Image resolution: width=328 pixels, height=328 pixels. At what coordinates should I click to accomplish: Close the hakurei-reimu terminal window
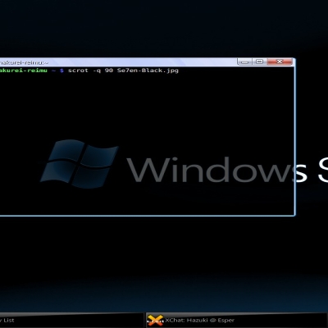pyautogui.click(x=280, y=61)
